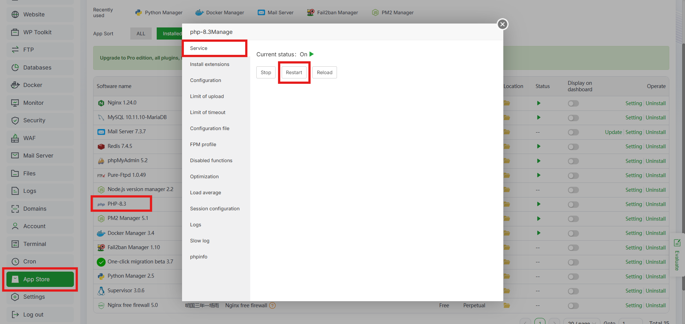Click the Log out icon
The image size is (685, 324).
[15, 315]
